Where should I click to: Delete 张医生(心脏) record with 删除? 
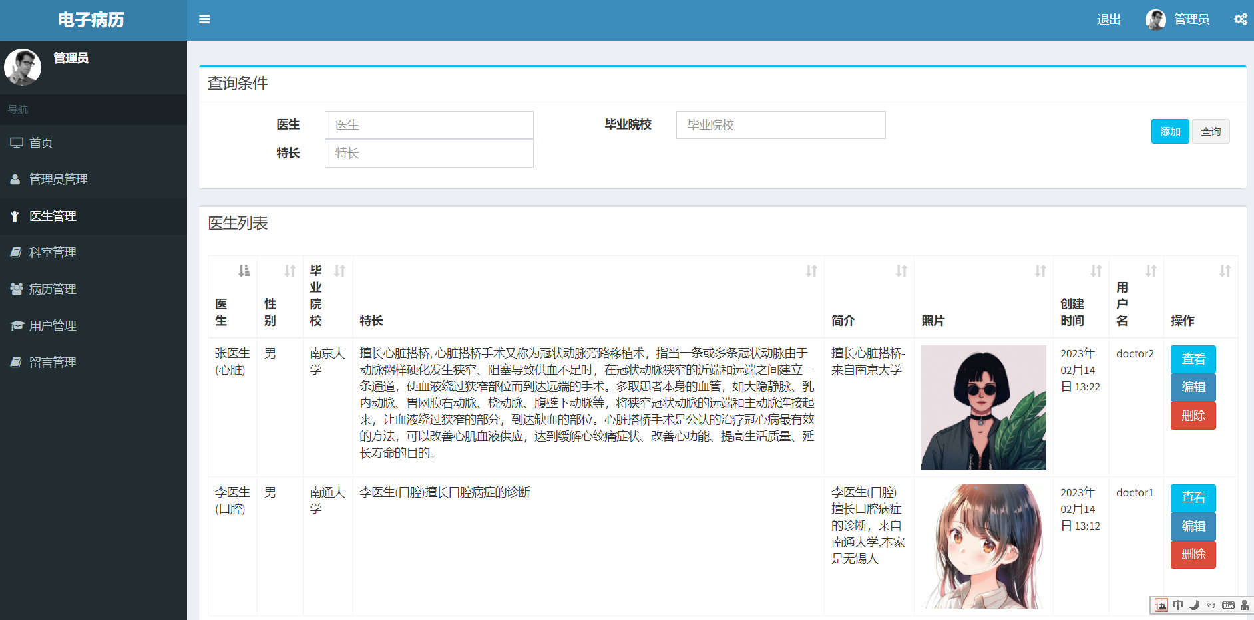tap(1193, 416)
